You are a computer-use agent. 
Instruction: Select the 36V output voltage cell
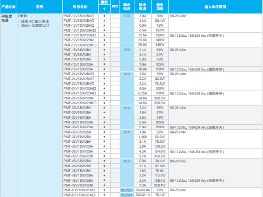point(127,132)
